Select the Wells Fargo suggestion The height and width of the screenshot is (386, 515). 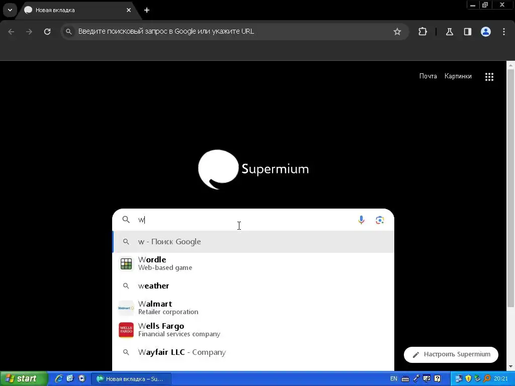pos(253,330)
